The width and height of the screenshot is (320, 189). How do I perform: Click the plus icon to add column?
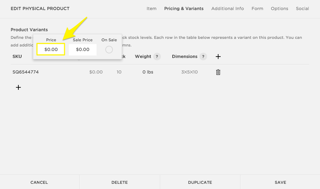(x=218, y=57)
